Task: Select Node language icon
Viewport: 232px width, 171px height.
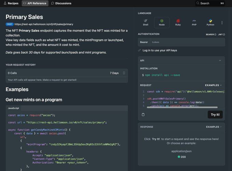Action: point(162,22)
